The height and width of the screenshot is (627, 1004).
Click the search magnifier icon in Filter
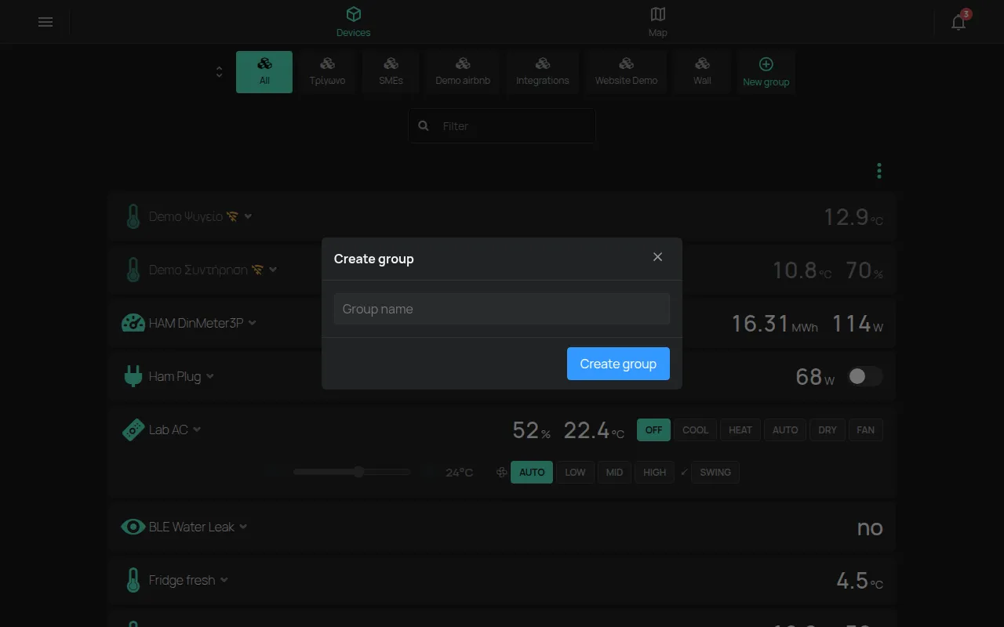point(424,125)
